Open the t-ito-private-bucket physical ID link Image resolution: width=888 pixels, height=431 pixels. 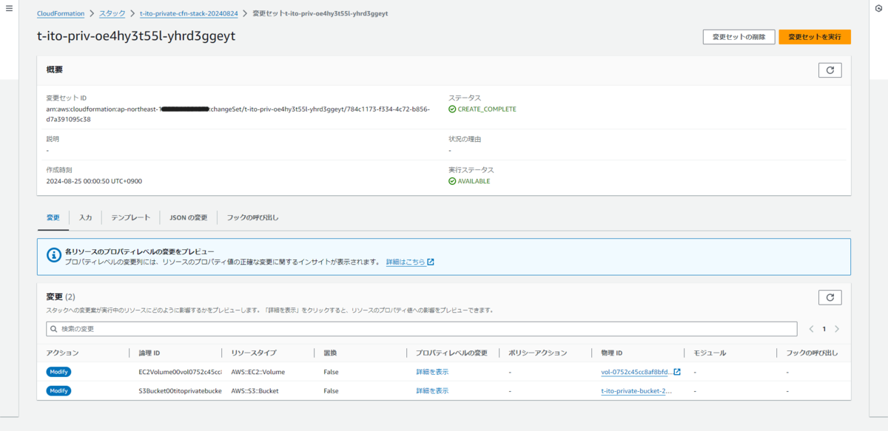636,391
